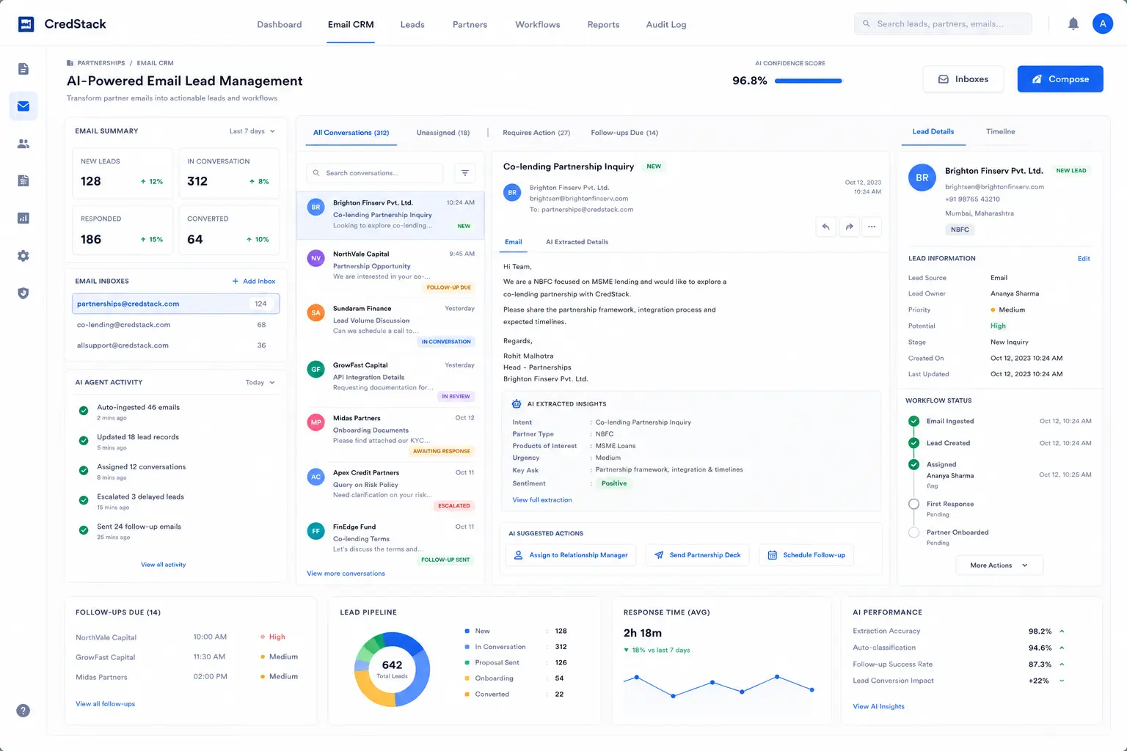Screen dimensions: 1127x751
Task: Click the top search leads, partners field
Action: [x=943, y=23]
